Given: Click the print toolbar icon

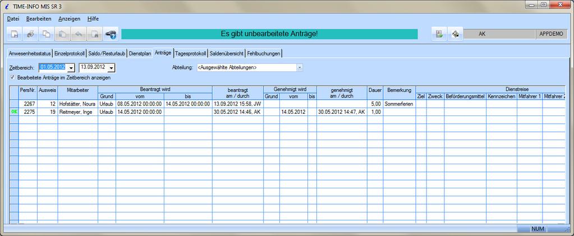Looking at the screenshot, I should (30, 34).
